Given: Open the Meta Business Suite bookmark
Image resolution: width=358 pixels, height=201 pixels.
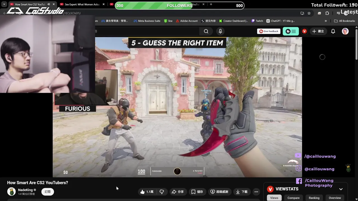Looking at the screenshot, I should tap(147, 21).
